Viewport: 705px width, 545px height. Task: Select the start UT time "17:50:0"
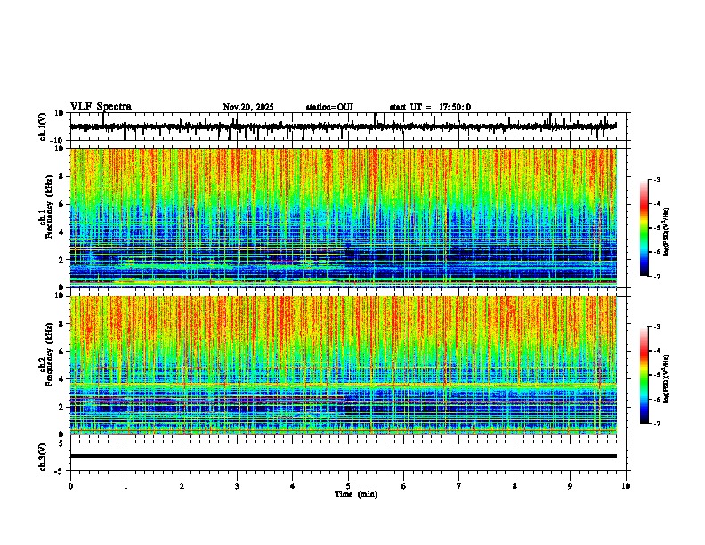(x=455, y=107)
